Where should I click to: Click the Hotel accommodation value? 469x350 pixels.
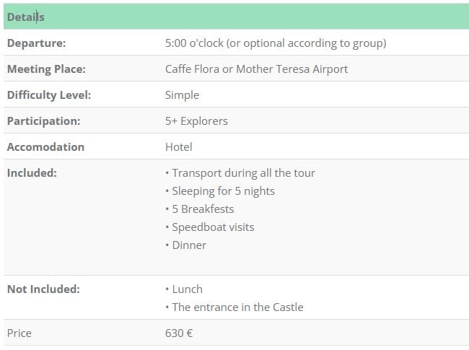(x=179, y=147)
